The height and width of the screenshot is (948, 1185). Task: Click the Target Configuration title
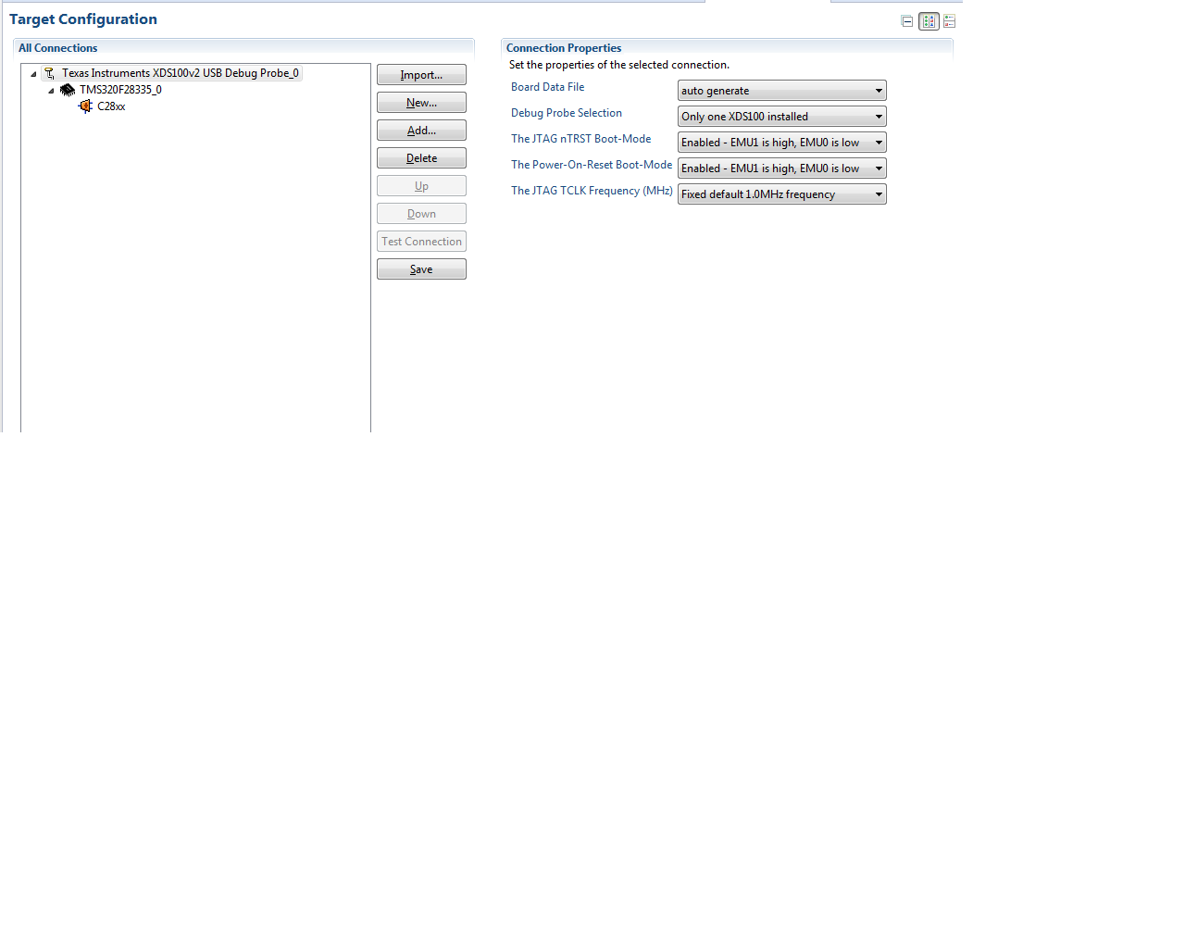tap(83, 19)
